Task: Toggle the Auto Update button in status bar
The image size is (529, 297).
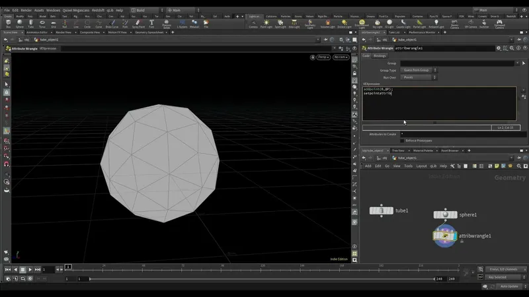Action: point(509,286)
